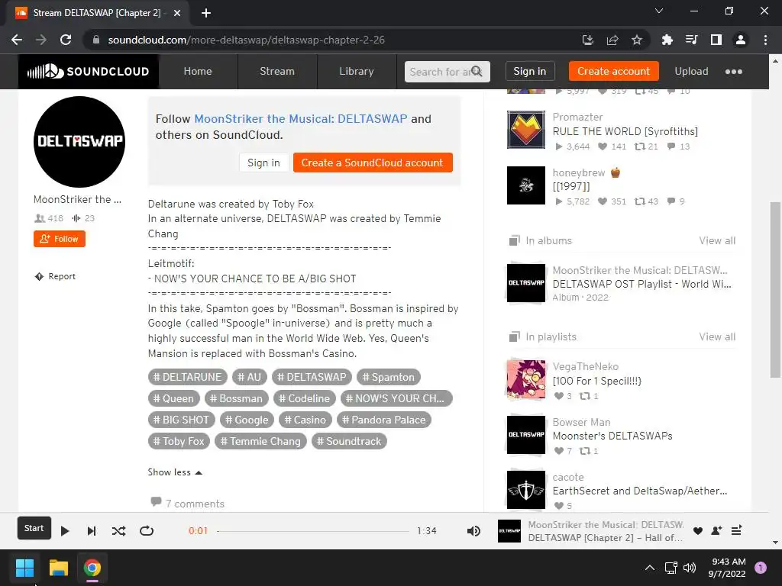The width and height of the screenshot is (782, 586).
Task: Open the Chrome profile icon
Action: [741, 40]
